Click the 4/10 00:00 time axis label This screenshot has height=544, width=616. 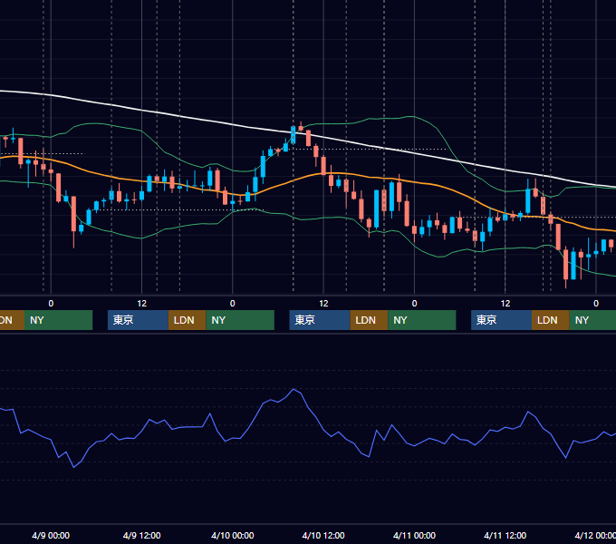(233, 535)
